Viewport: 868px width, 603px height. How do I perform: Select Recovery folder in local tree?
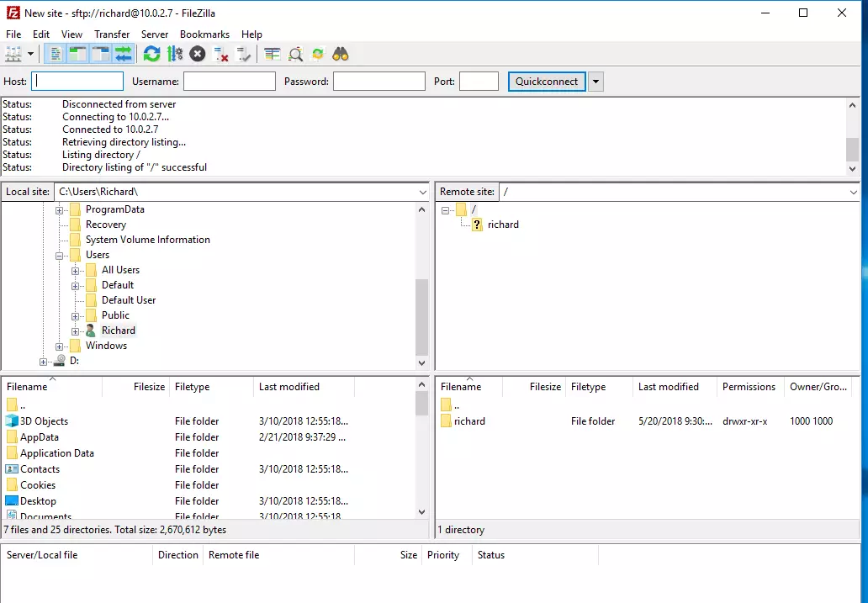point(106,225)
